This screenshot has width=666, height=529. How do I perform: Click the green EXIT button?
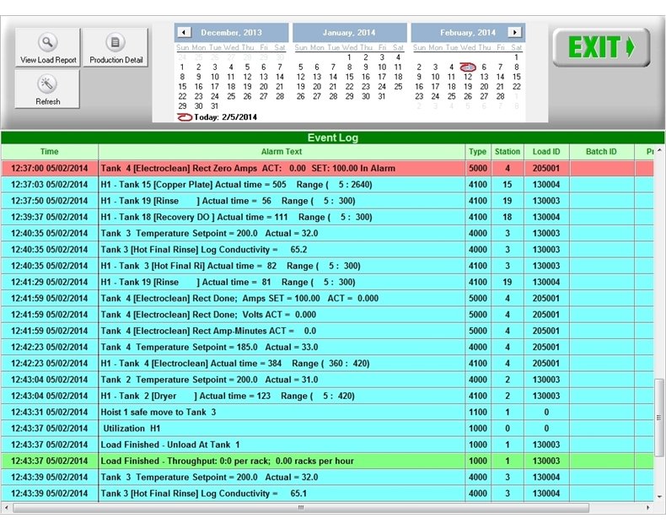click(601, 47)
